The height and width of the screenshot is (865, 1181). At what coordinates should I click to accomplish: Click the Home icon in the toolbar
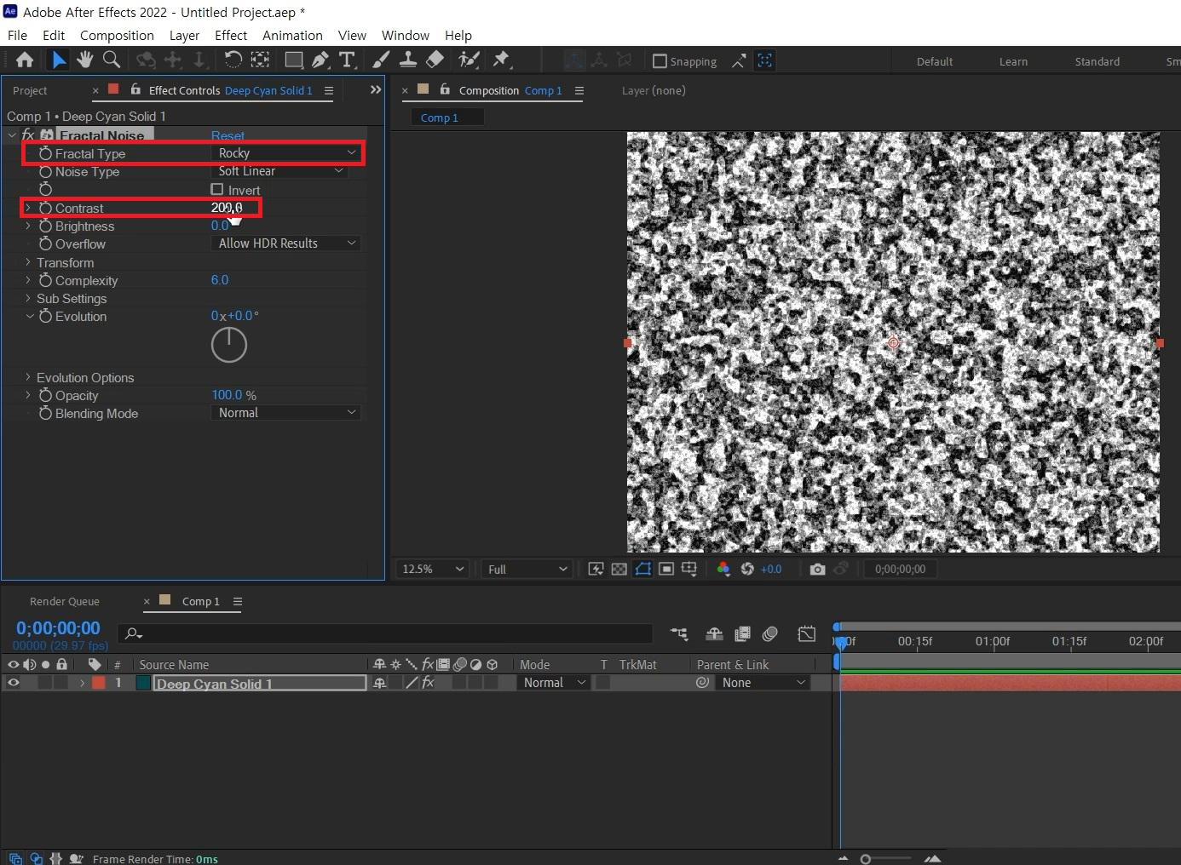pos(25,60)
